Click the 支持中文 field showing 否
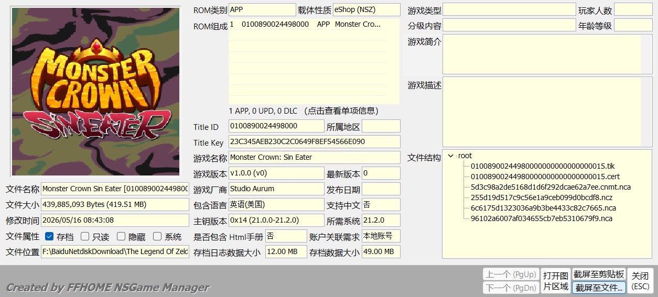This screenshot has height=297, width=658. point(381,205)
